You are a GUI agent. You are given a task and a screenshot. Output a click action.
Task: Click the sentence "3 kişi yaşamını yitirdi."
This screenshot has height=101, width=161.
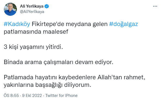pyautogui.click(x=33, y=47)
